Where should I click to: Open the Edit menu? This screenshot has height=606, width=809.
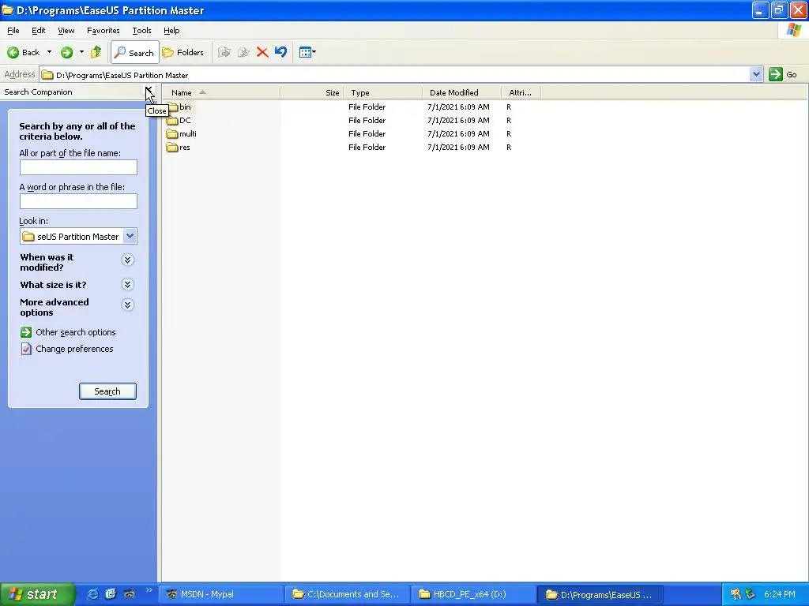[39, 31]
